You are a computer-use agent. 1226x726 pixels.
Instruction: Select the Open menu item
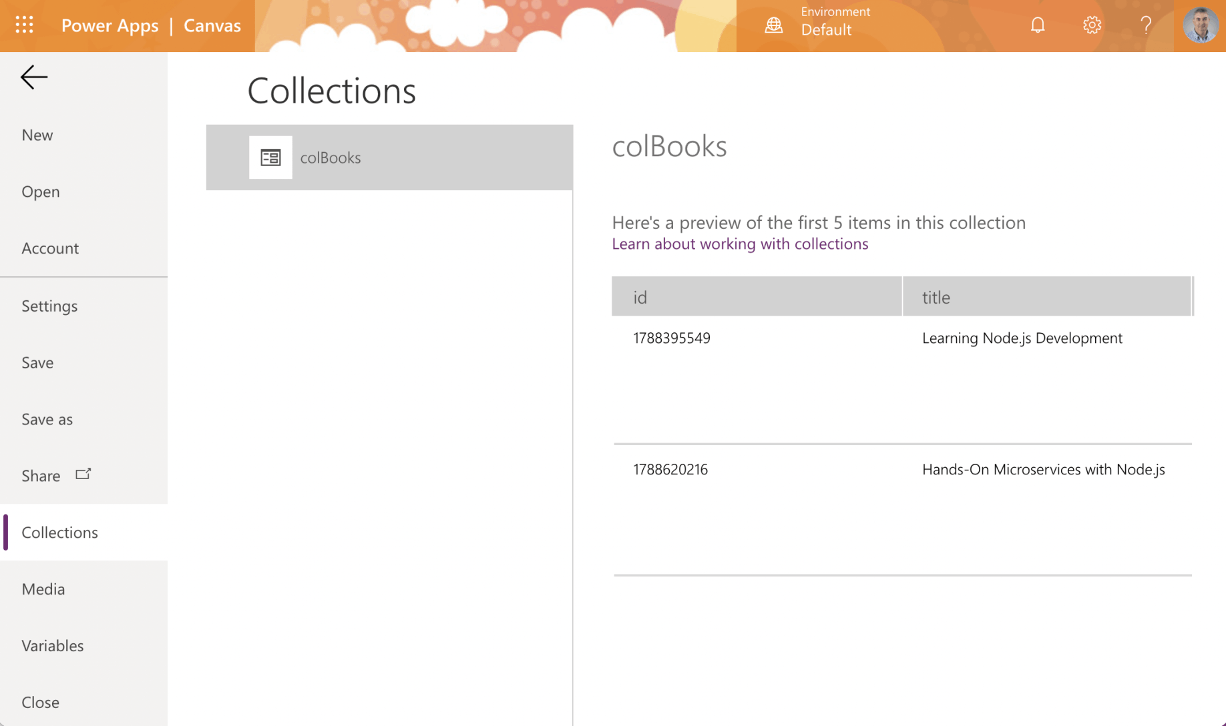tap(41, 192)
